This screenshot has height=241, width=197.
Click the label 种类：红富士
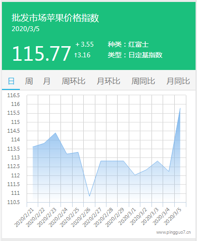(x=128, y=44)
